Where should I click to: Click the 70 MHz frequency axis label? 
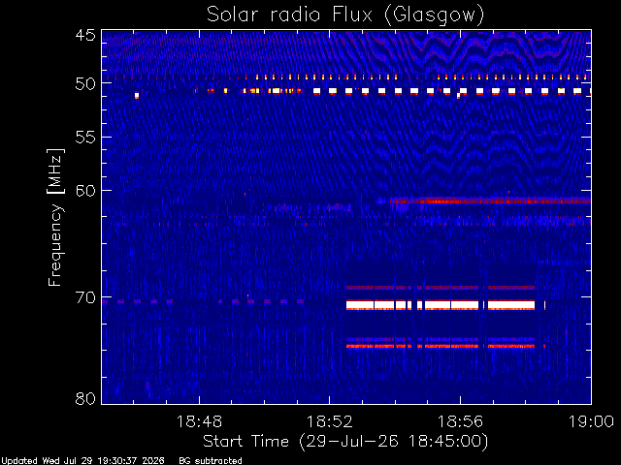pyautogui.click(x=85, y=297)
